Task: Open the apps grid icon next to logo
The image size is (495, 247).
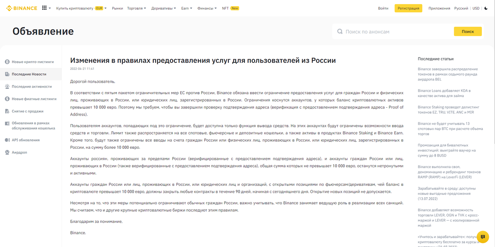Action: (43, 8)
